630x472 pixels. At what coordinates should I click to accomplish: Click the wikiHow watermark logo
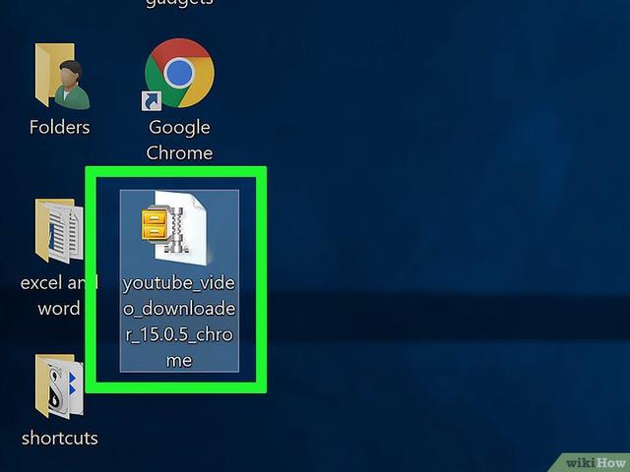pyautogui.click(x=594, y=461)
